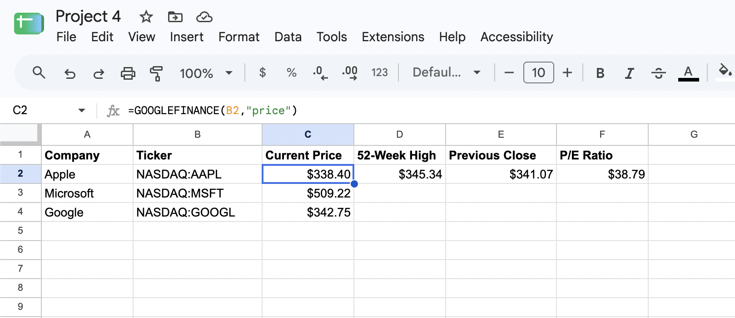The width and height of the screenshot is (735, 318).
Task: Decrease font size with minus button
Action: point(509,72)
